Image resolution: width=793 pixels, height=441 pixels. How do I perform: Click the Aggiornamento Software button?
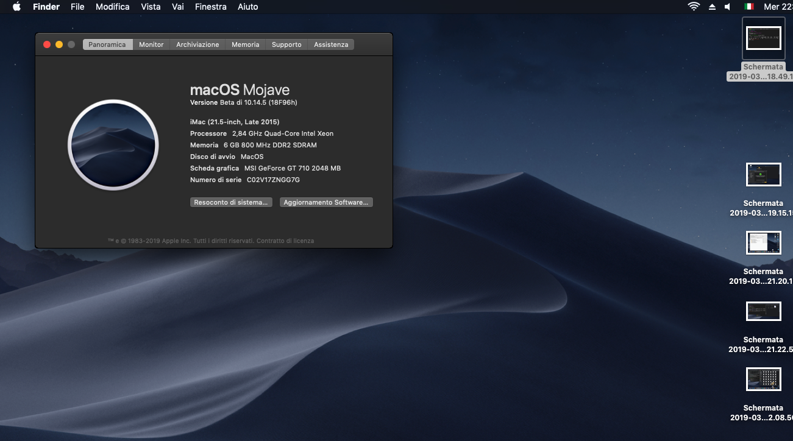pyautogui.click(x=326, y=202)
